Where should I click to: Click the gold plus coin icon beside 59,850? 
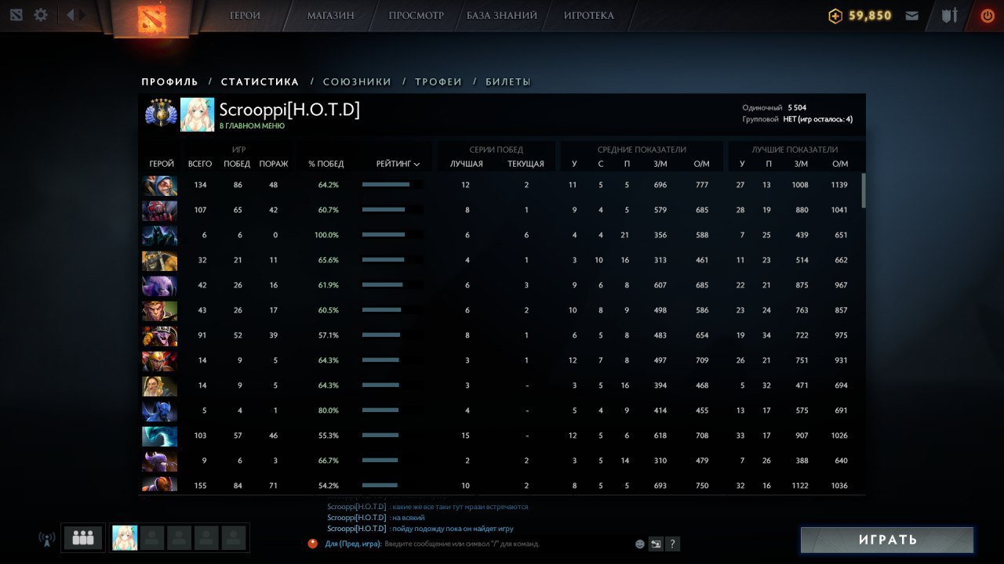point(835,16)
